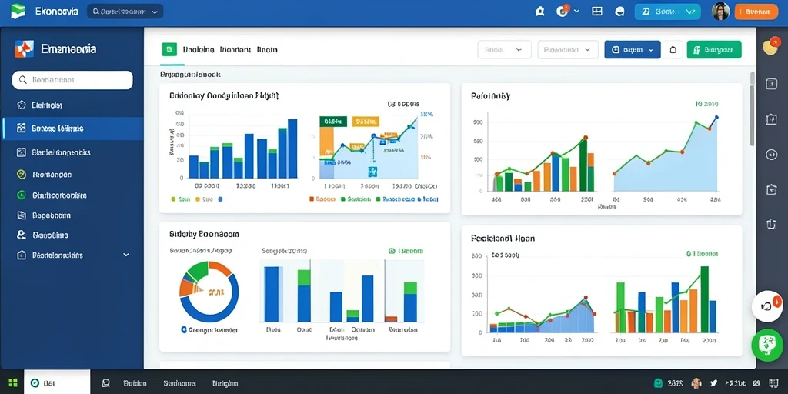788x394 pixels.
Task: Open the first white filter dropdown in the page header
Action: (x=504, y=50)
